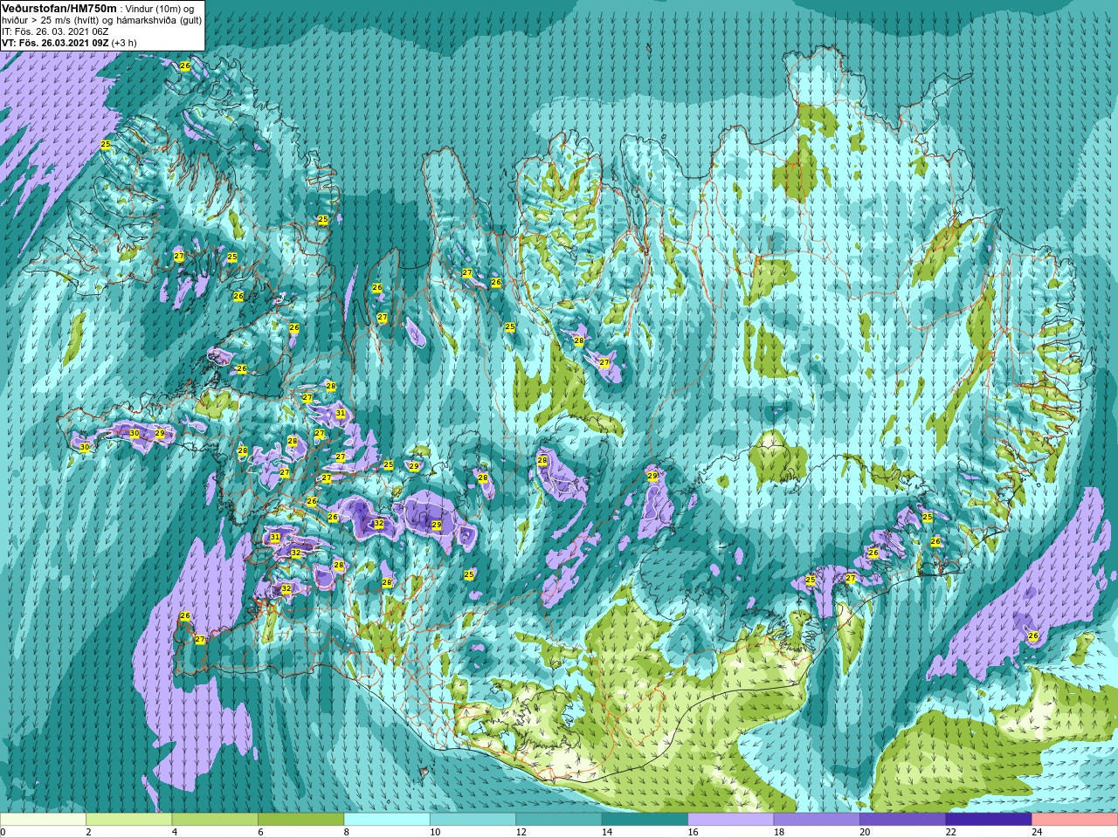Click the 'IT: Fös. 26. 03. 2021 06Z' line
Viewport: 1118px width, 838px height.
(55, 31)
